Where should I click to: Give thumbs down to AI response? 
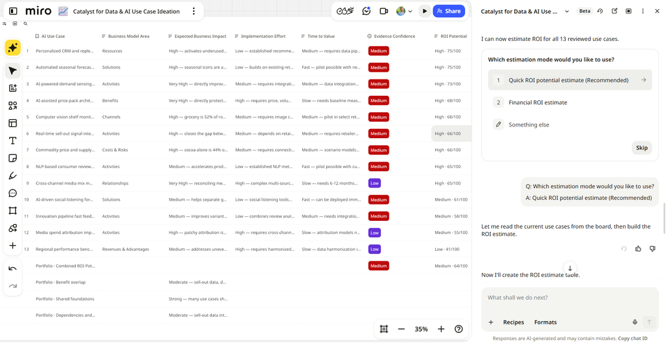pyautogui.click(x=652, y=249)
